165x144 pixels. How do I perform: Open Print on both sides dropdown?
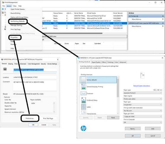[142, 111]
